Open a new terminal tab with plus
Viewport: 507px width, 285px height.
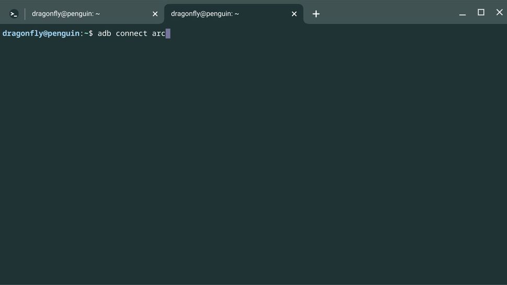(316, 14)
